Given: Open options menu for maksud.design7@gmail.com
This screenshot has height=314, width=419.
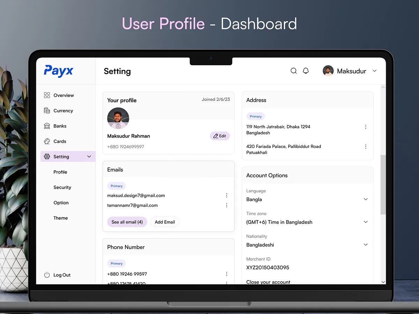Looking at the screenshot, I should [x=227, y=195].
